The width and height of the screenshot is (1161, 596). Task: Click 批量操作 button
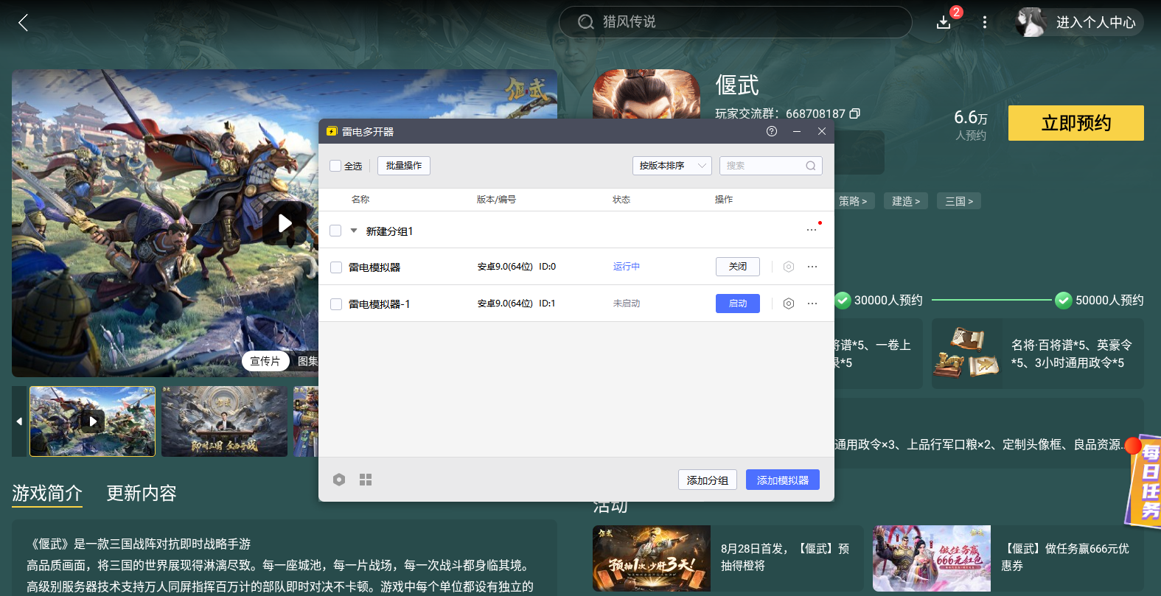coord(404,166)
